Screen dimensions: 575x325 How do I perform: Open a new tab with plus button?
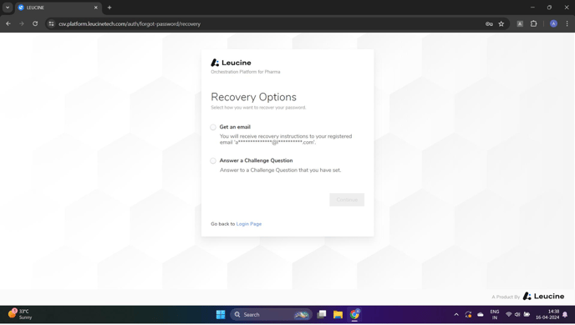click(x=109, y=8)
